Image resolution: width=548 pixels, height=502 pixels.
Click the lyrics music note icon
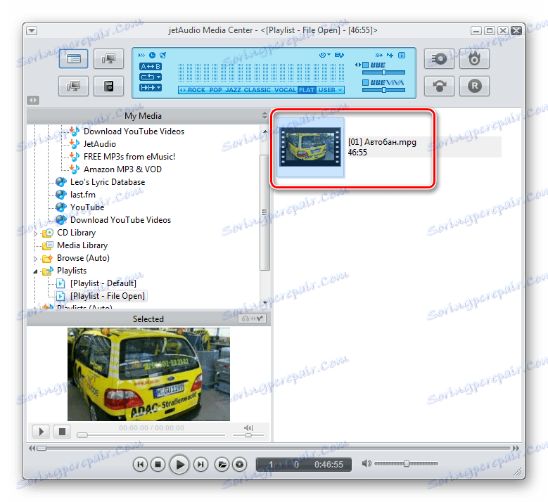[339, 56]
